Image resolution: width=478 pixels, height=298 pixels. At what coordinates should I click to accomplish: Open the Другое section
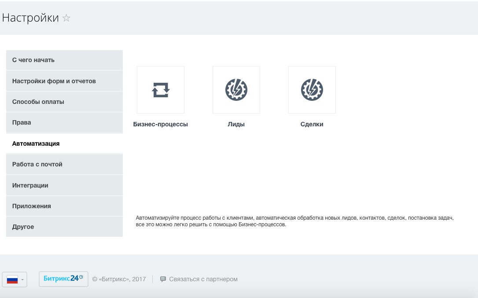64,227
